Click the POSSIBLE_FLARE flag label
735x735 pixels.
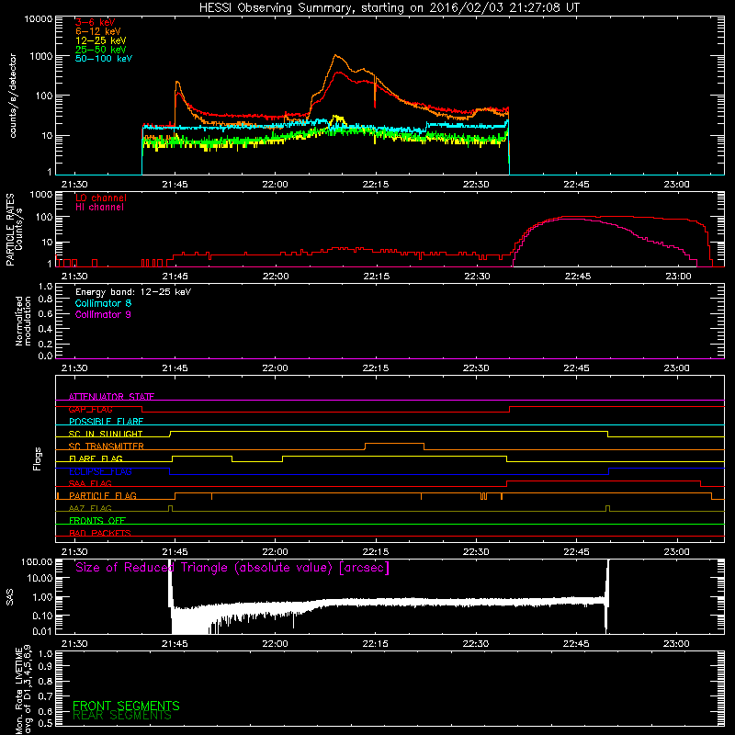point(106,422)
